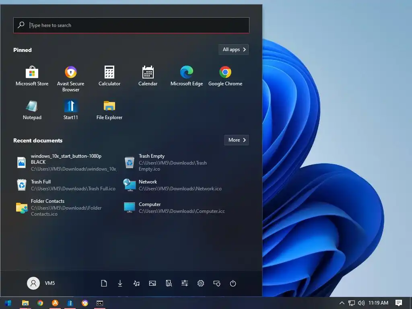Open File Explorer pinned app
Image resolution: width=412 pixels, height=309 pixels.
(109, 110)
